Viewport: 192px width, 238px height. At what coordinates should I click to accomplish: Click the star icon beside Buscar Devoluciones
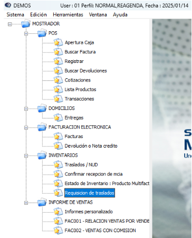58,71
